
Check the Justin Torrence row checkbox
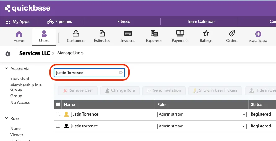tap(58, 114)
